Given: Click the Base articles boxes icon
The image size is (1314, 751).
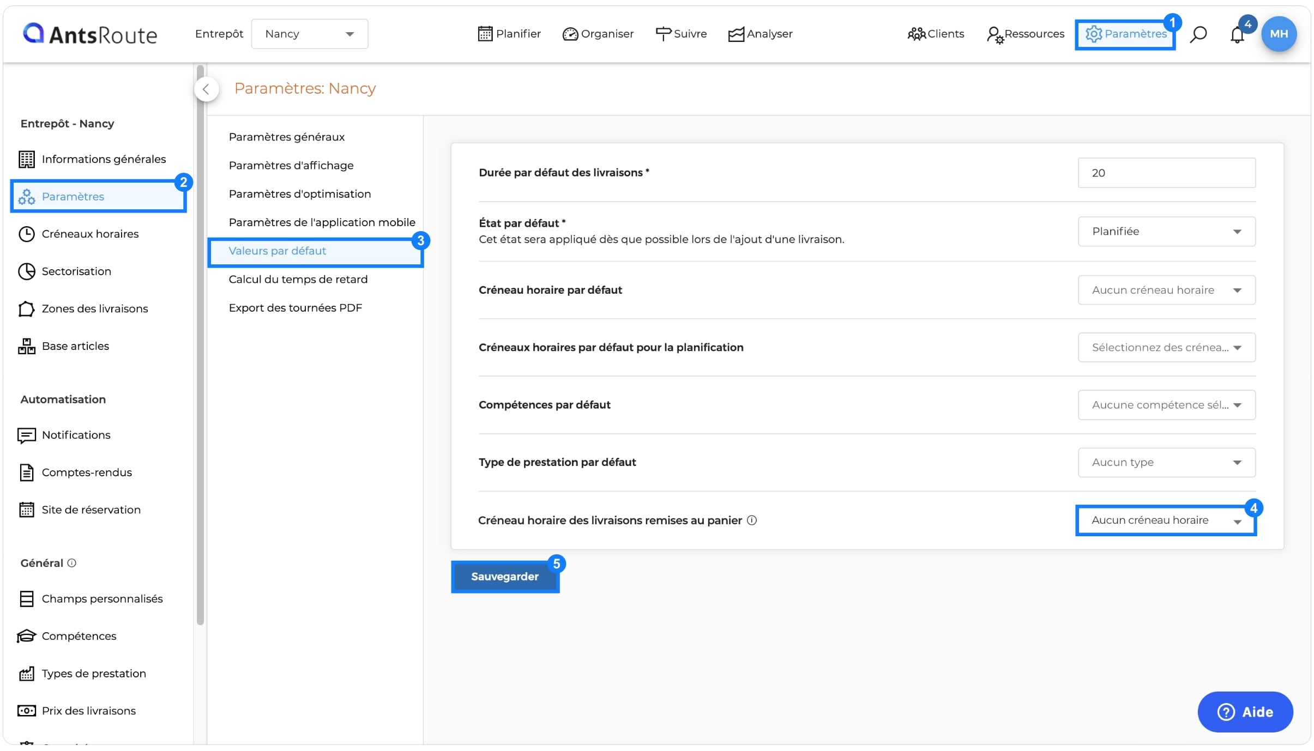Looking at the screenshot, I should pyautogui.click(x=26, y=347).
